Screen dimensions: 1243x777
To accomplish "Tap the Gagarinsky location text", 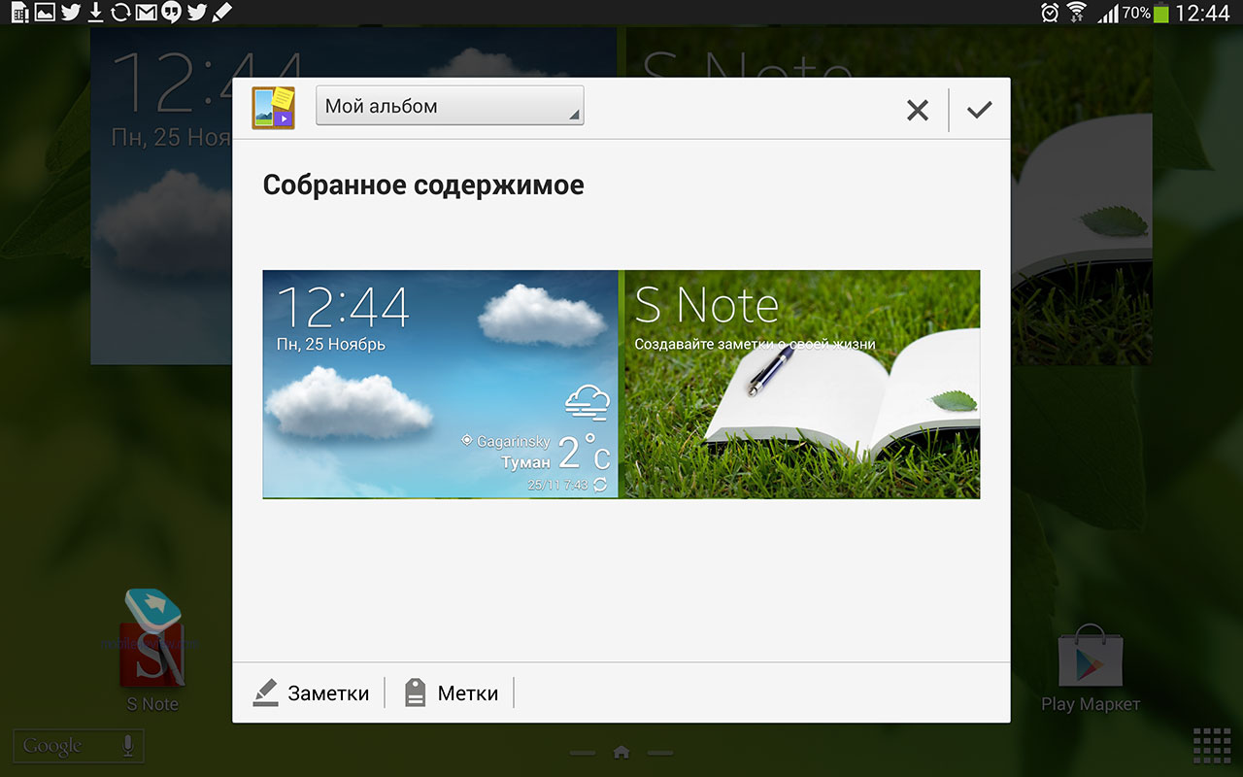I will coord(514,441).
